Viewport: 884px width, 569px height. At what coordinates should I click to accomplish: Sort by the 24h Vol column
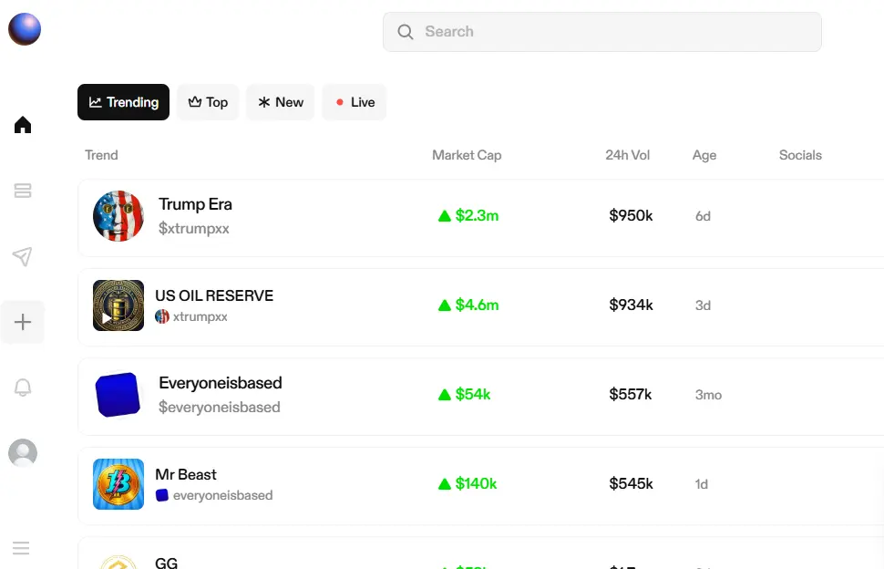[628, 155]
